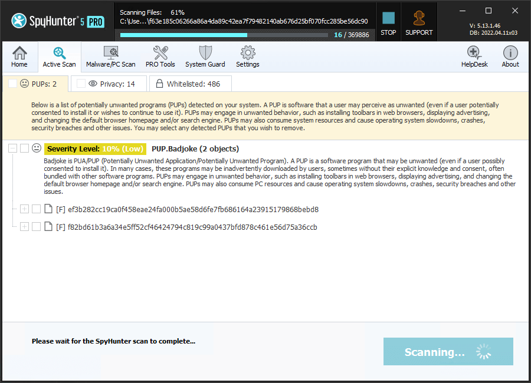Expand file entry f82bd61b3a6a details
531x383 pixels.
[x=24, y=227]
